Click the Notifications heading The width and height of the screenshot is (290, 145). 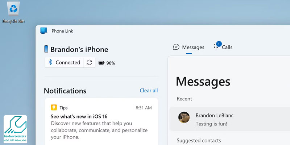(x=65, y=91)
